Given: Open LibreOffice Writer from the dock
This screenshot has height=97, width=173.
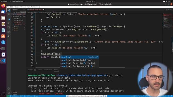Looking at the screenshot, I should (3, 30).
